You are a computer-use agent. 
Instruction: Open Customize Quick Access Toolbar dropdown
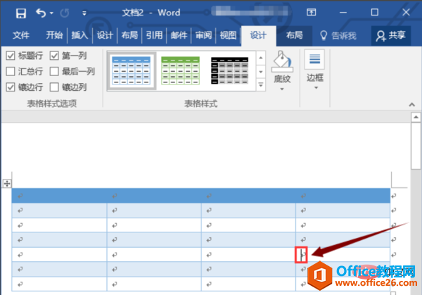pyautogui.click(x=84, y=13)
